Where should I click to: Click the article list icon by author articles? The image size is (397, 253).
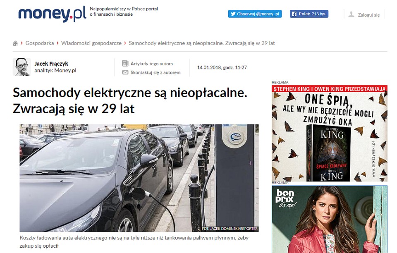pyautogui.click(x=125, y=63)
